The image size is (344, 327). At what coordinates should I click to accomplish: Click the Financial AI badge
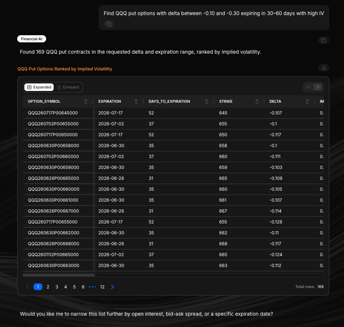click(x=32, y=39)
